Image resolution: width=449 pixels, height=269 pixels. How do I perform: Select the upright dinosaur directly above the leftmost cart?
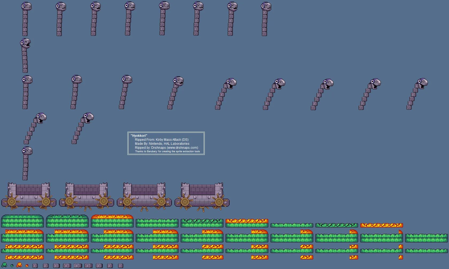click(x=27, y=163)
